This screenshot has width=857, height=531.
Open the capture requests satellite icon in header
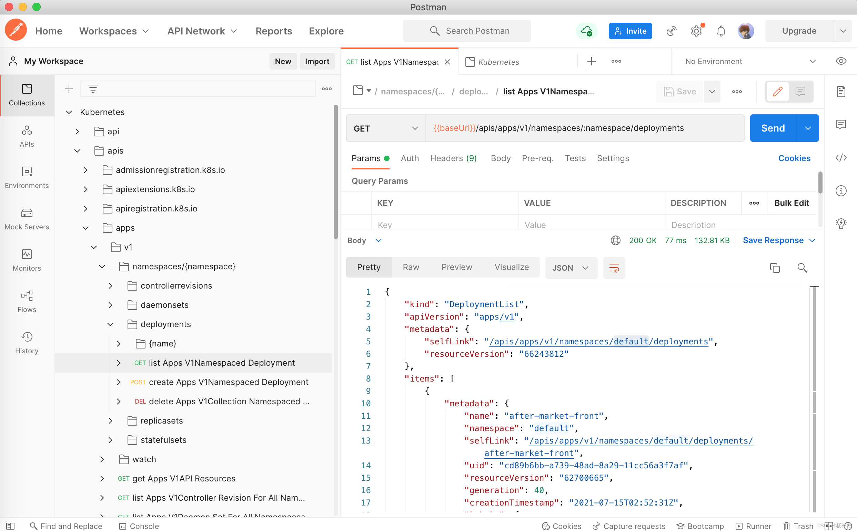(x=671, y=31)
